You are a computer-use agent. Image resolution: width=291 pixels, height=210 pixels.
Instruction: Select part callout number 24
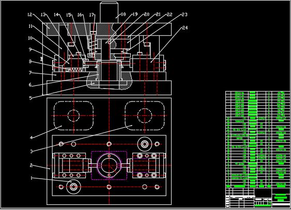tap(185, 27)
